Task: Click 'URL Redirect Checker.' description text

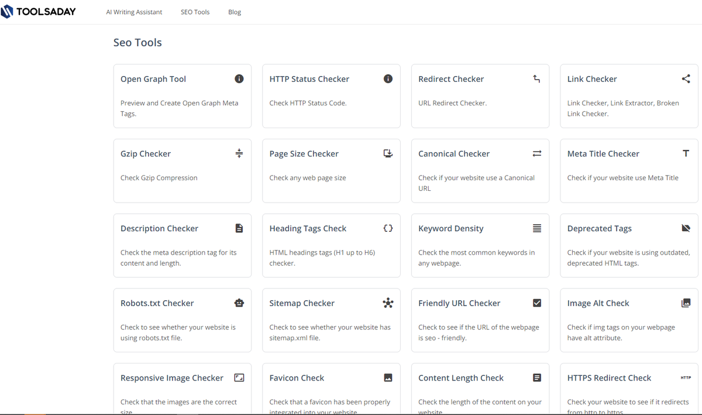Action: pyautogui.click(x=452, y=103)
